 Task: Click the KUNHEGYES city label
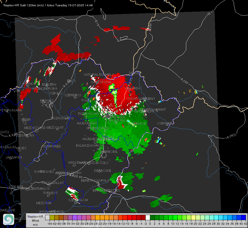[44, 172]
